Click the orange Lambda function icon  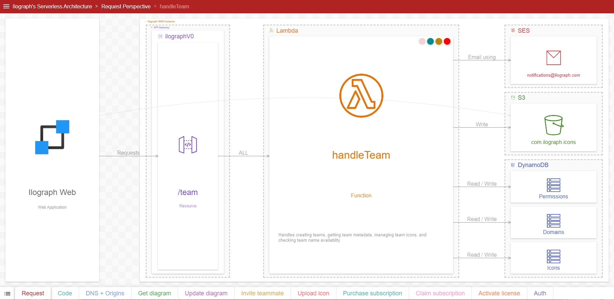pos(361,96)
